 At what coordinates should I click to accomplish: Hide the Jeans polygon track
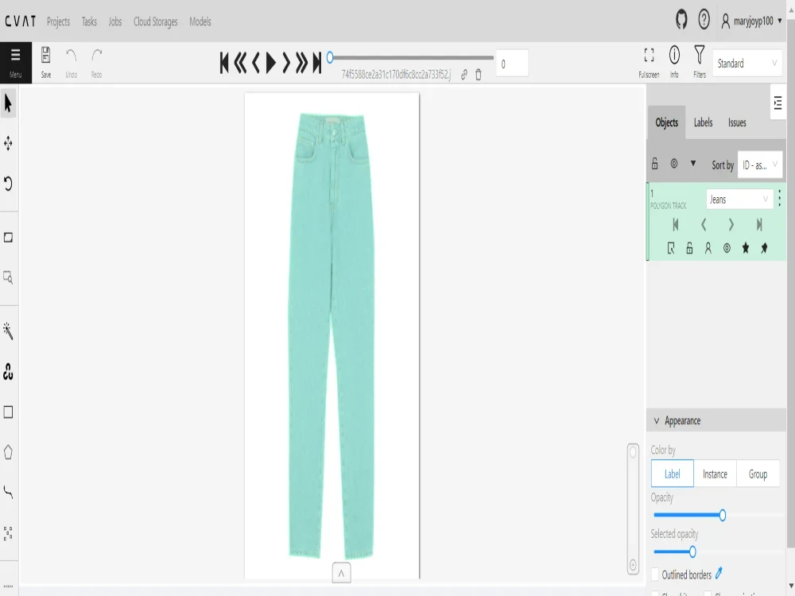click(x=727, y=248)
